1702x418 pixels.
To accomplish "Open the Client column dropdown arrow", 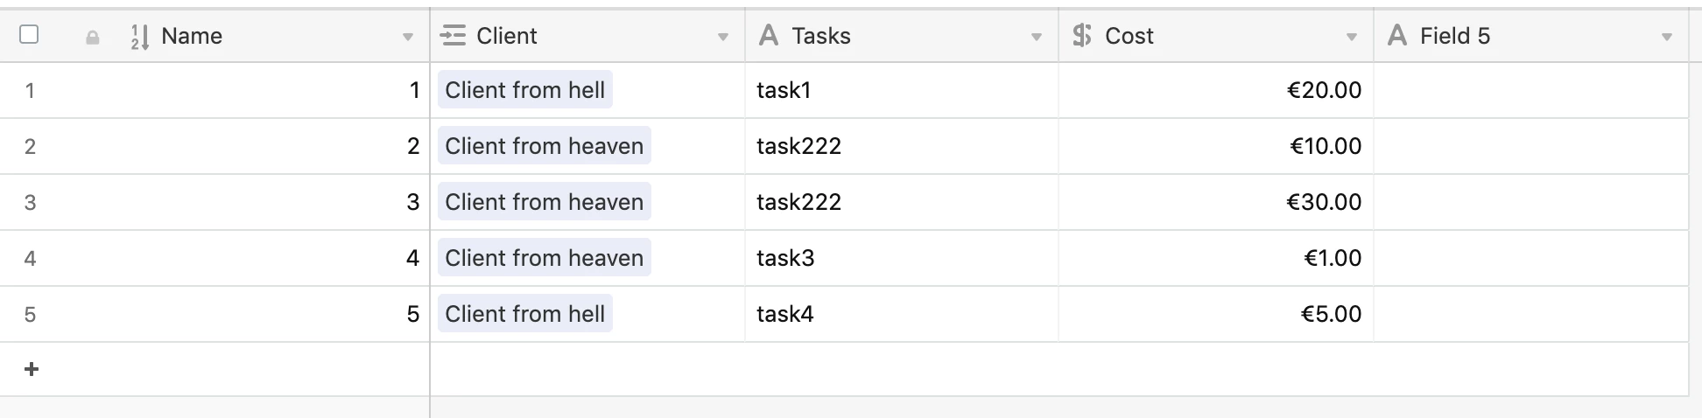I will pyautogui.click(x=722, y=37).
